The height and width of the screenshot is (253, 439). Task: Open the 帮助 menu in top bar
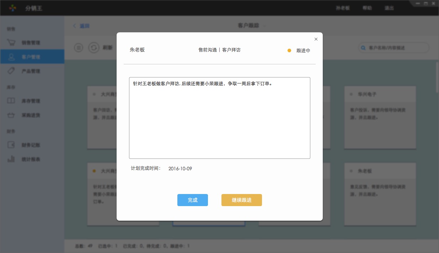[367, 8]
